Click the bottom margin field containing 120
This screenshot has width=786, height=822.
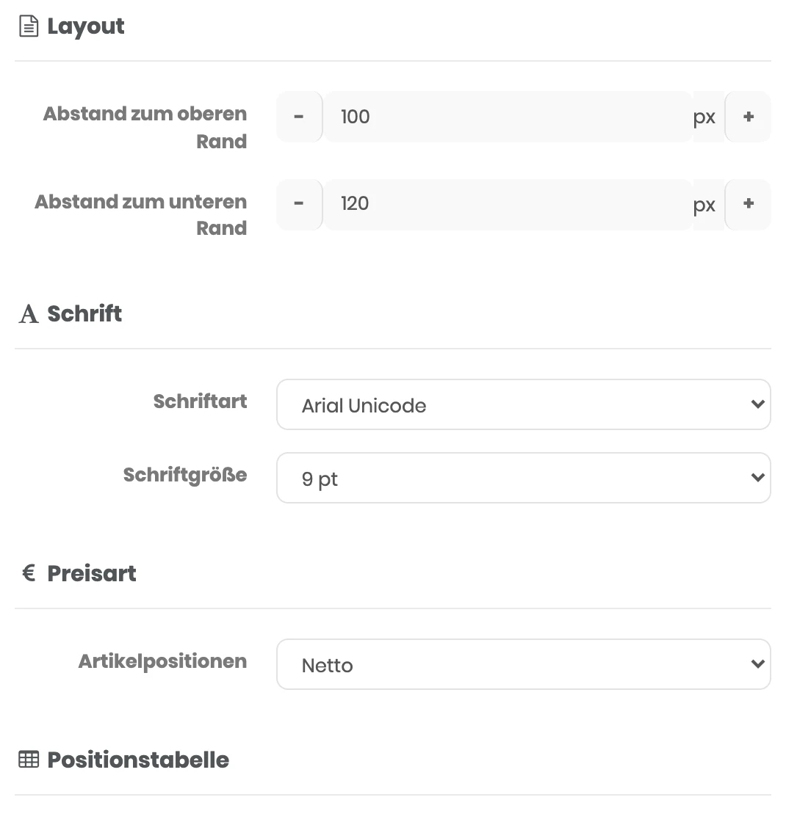(x=508, y=204)
